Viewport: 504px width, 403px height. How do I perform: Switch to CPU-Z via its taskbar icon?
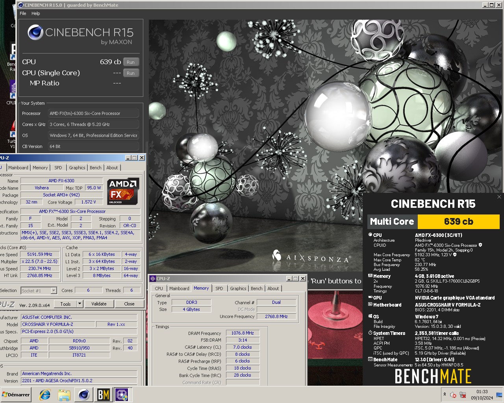point(122,395)
